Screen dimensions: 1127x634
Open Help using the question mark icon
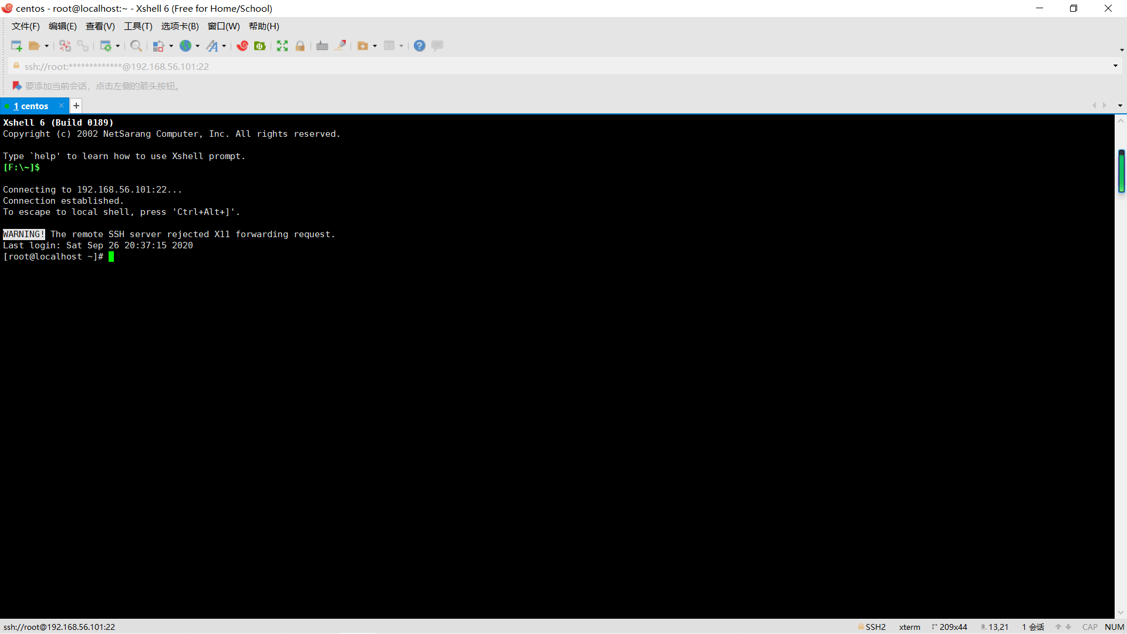(419, 46)
